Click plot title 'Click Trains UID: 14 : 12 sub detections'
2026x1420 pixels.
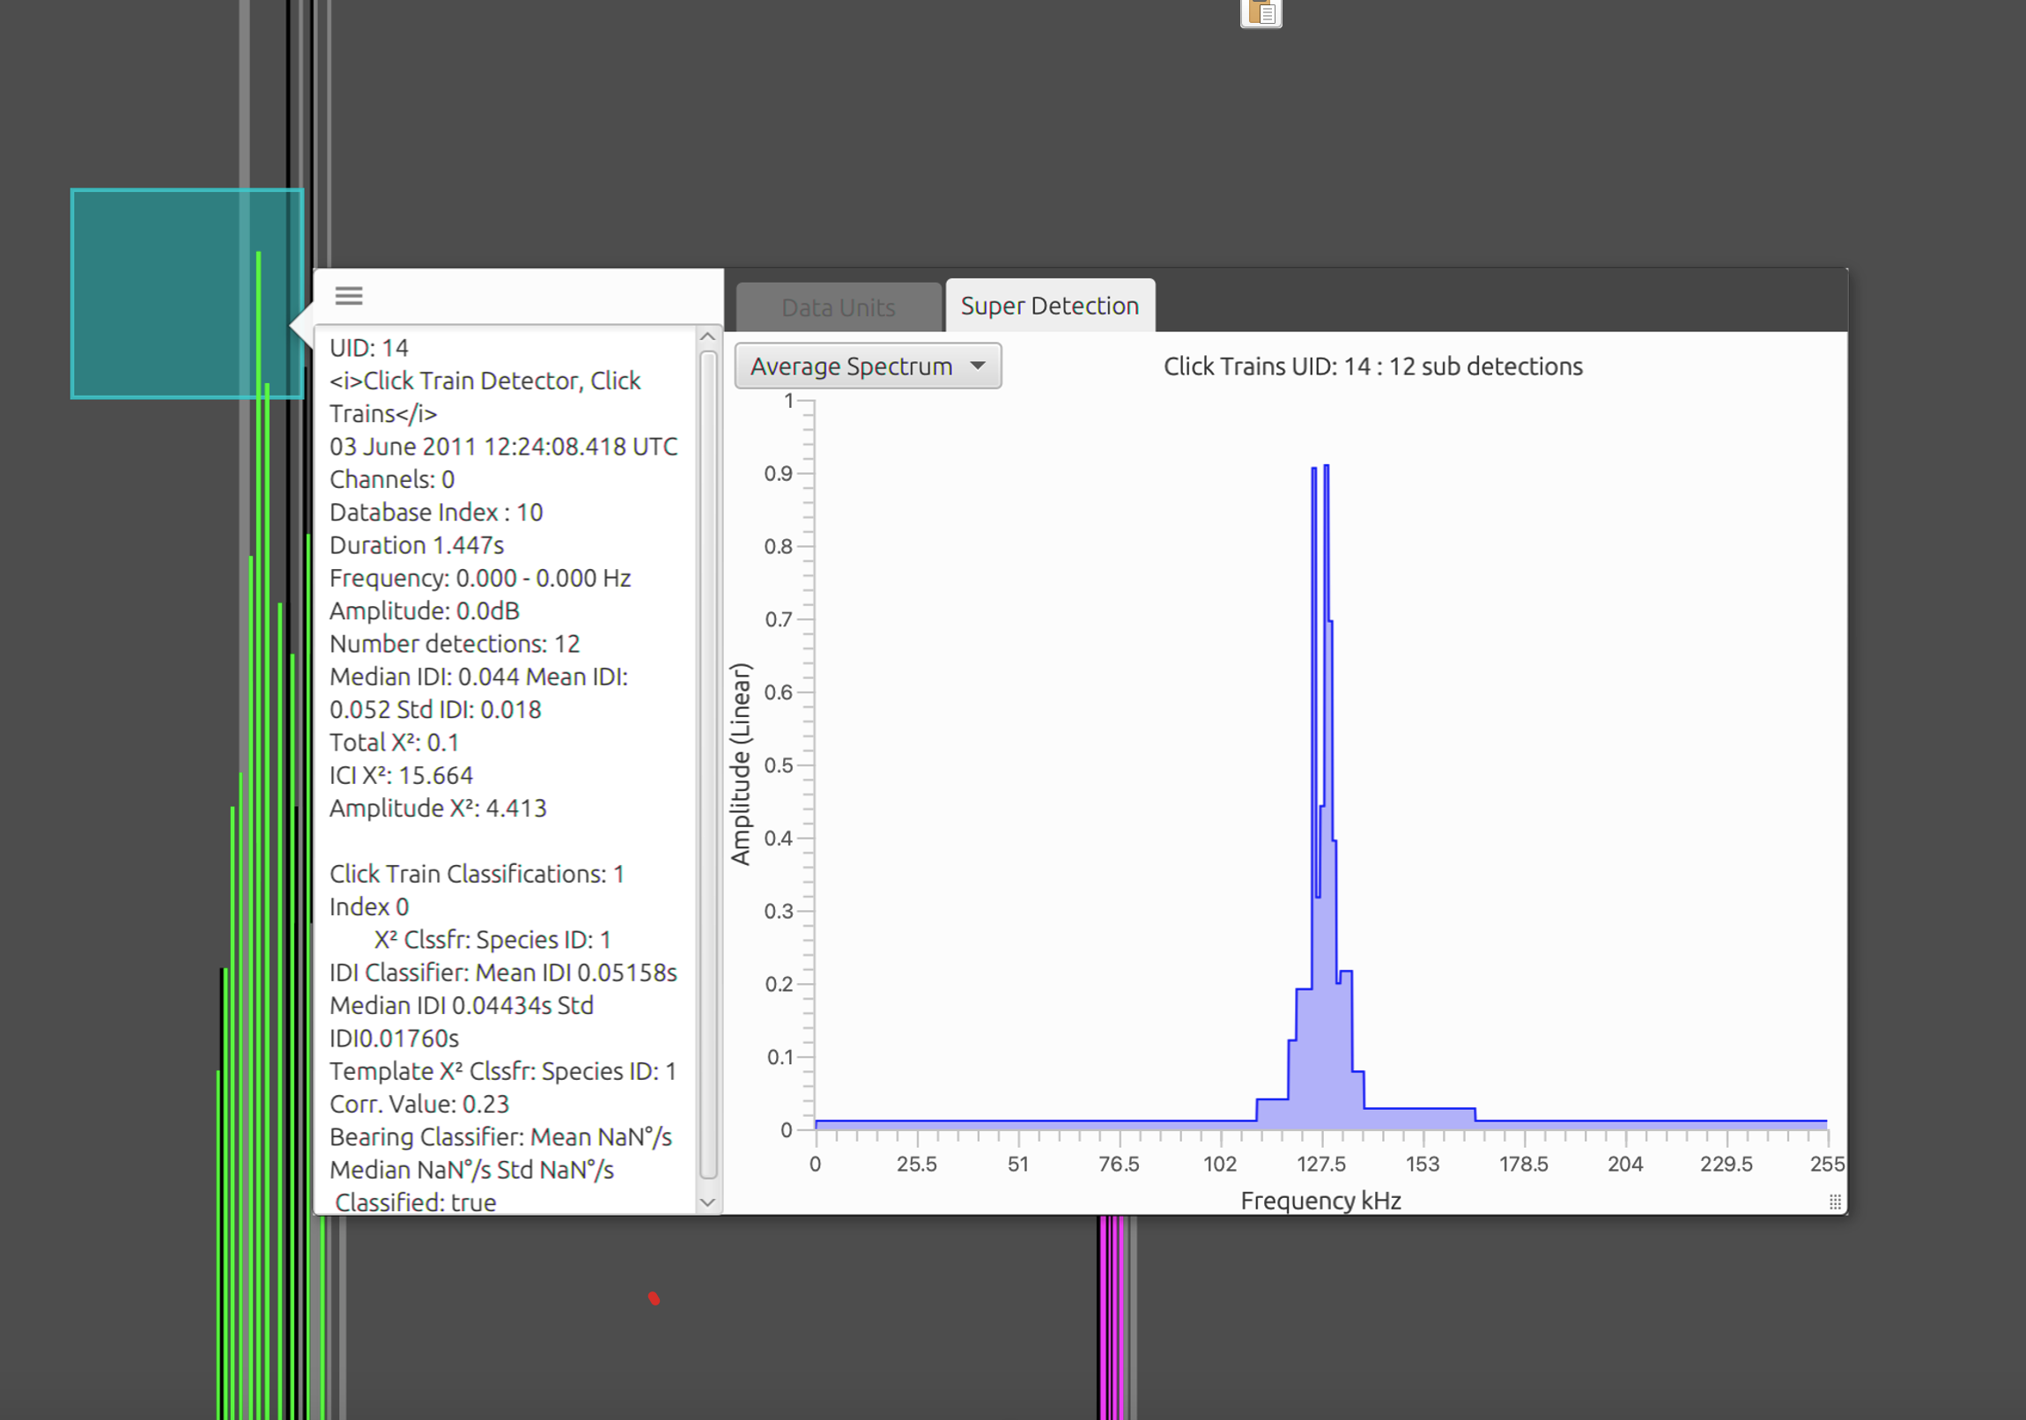pyautogui.click(x=1373, y=366)
